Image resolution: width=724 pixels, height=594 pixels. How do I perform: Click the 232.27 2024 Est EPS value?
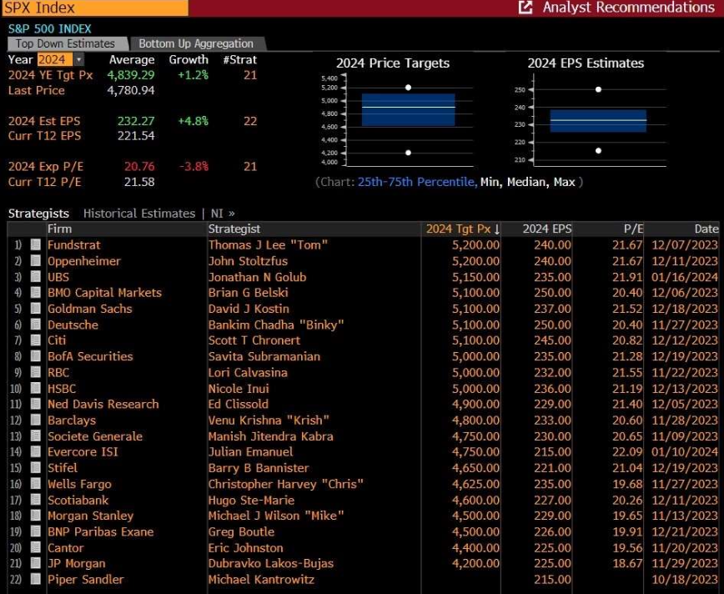(136, 121)
